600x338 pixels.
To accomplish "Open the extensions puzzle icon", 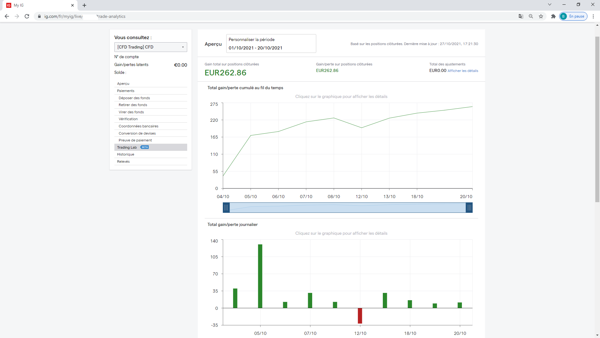I will coord(553,16).
